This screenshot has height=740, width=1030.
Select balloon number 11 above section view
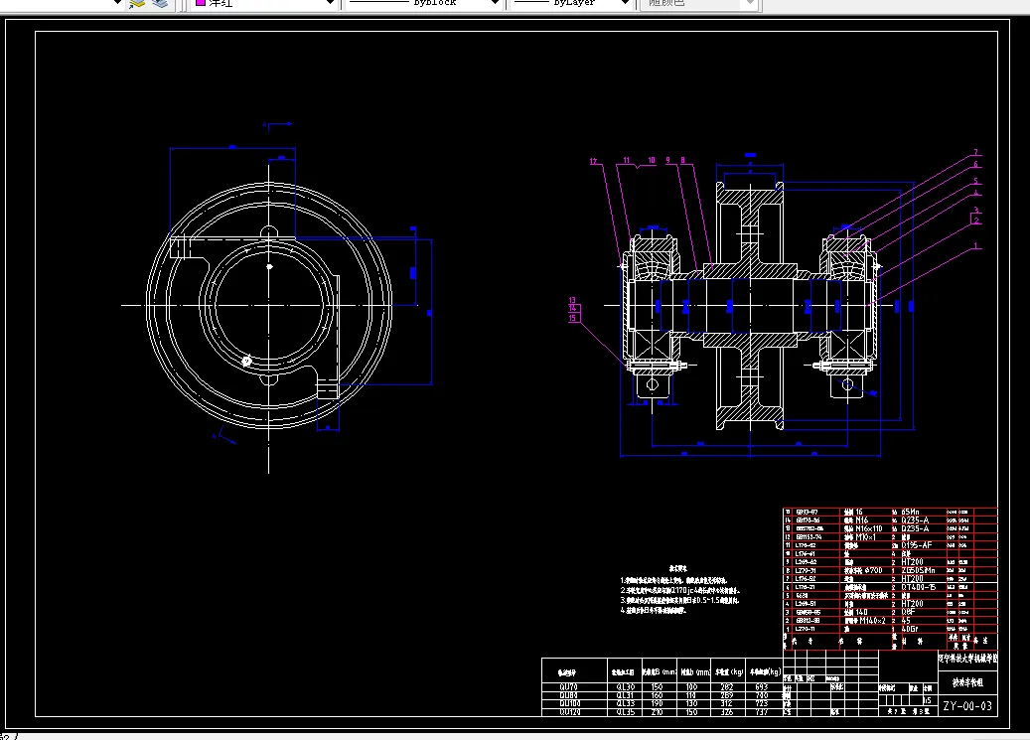[627, 160]
